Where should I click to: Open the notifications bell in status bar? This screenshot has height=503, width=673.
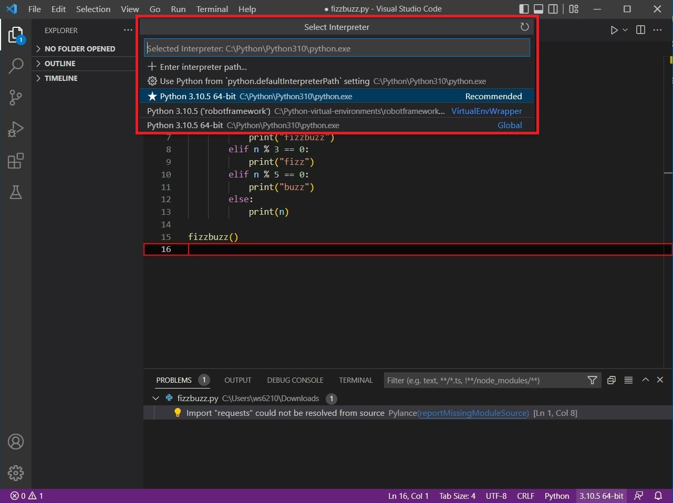(658, 496)
